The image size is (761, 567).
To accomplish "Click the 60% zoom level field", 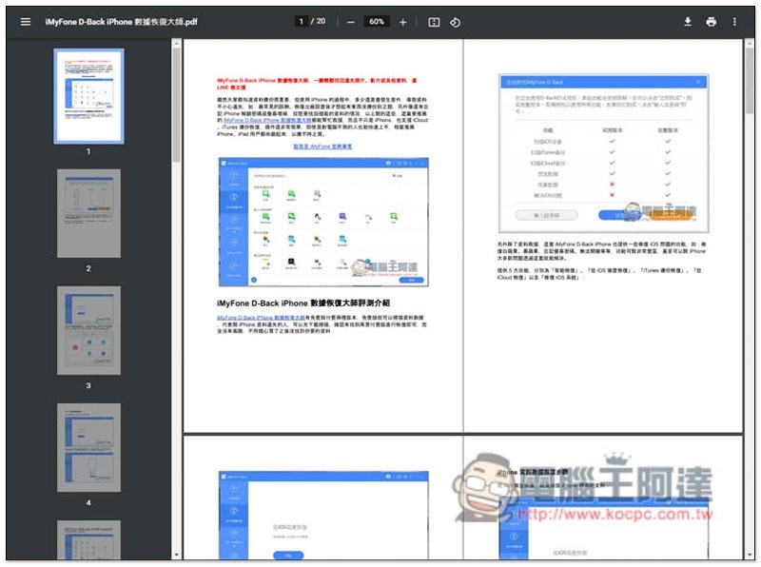I will click(x=377, y=21).
